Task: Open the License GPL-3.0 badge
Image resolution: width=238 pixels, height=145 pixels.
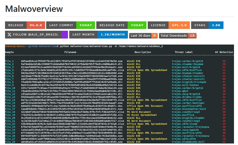Action: (169, 25)
